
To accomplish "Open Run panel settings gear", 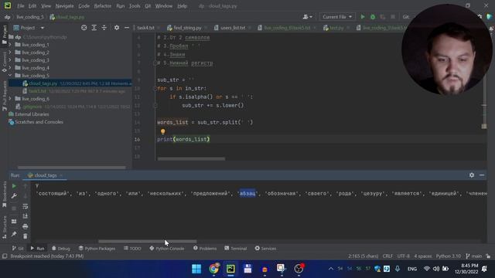I will pos(472,175).
